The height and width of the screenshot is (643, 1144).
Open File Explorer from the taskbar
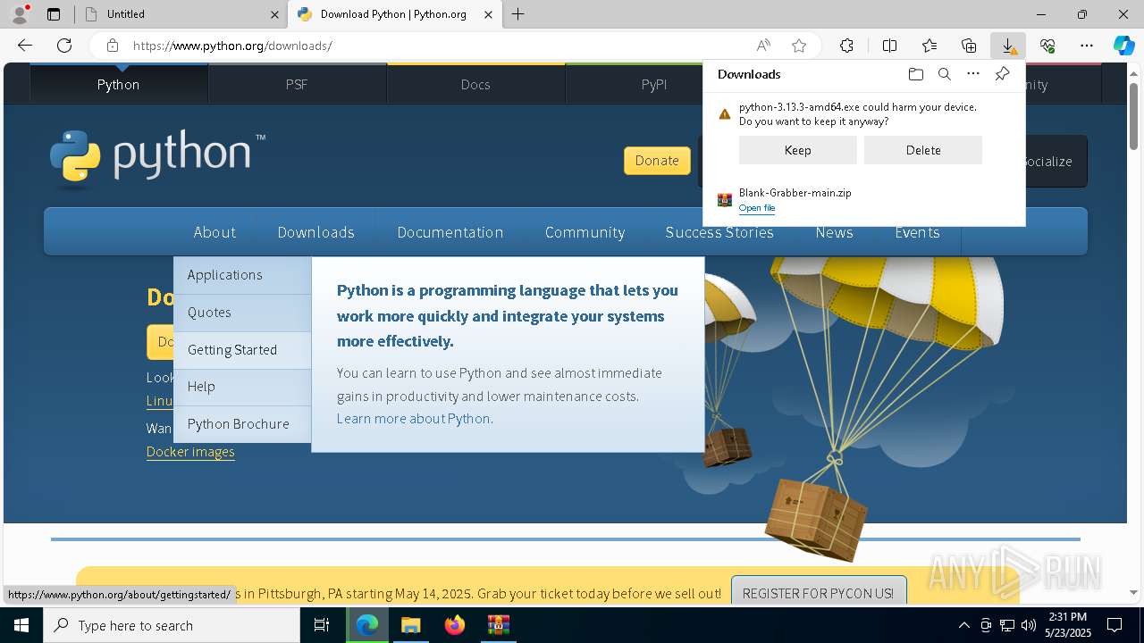(x=410, y=625)
